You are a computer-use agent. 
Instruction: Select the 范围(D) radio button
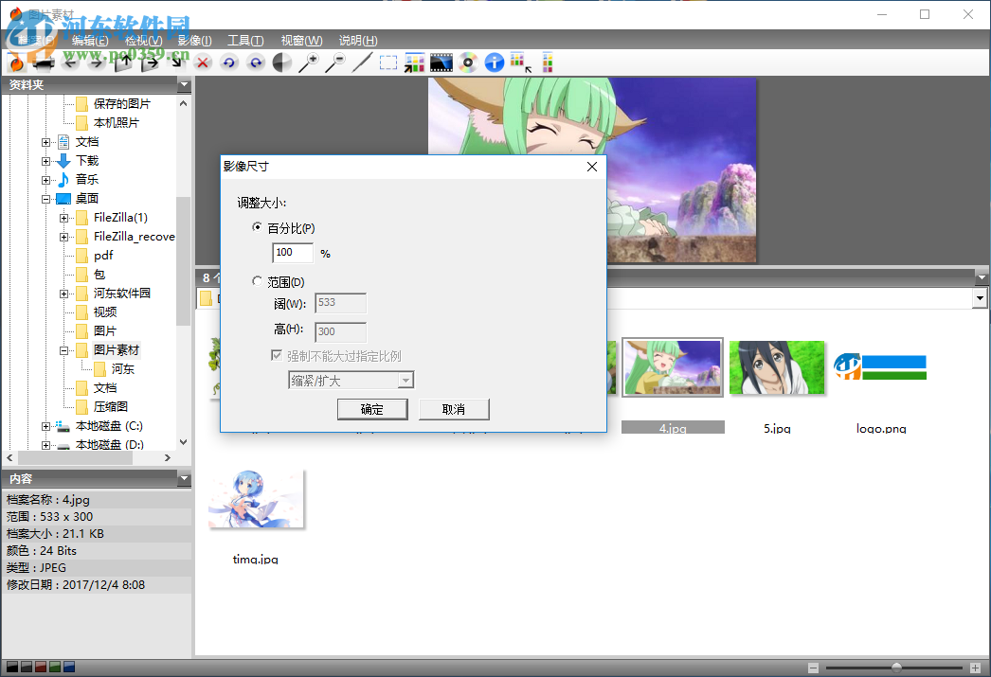pyautogui.click(x=257, y=281)
